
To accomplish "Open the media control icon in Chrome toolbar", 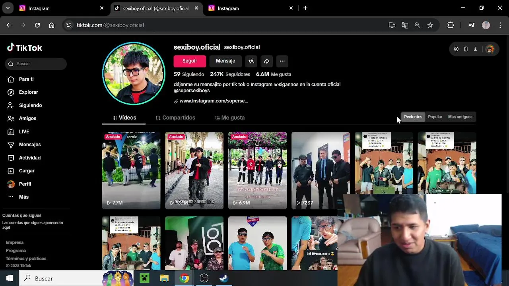I will click(472, 25).
